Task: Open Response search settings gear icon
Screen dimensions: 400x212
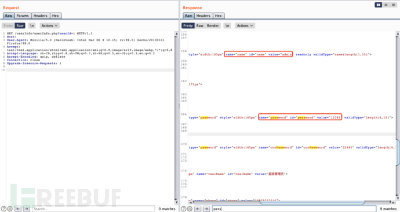Action: pos(190,209)
